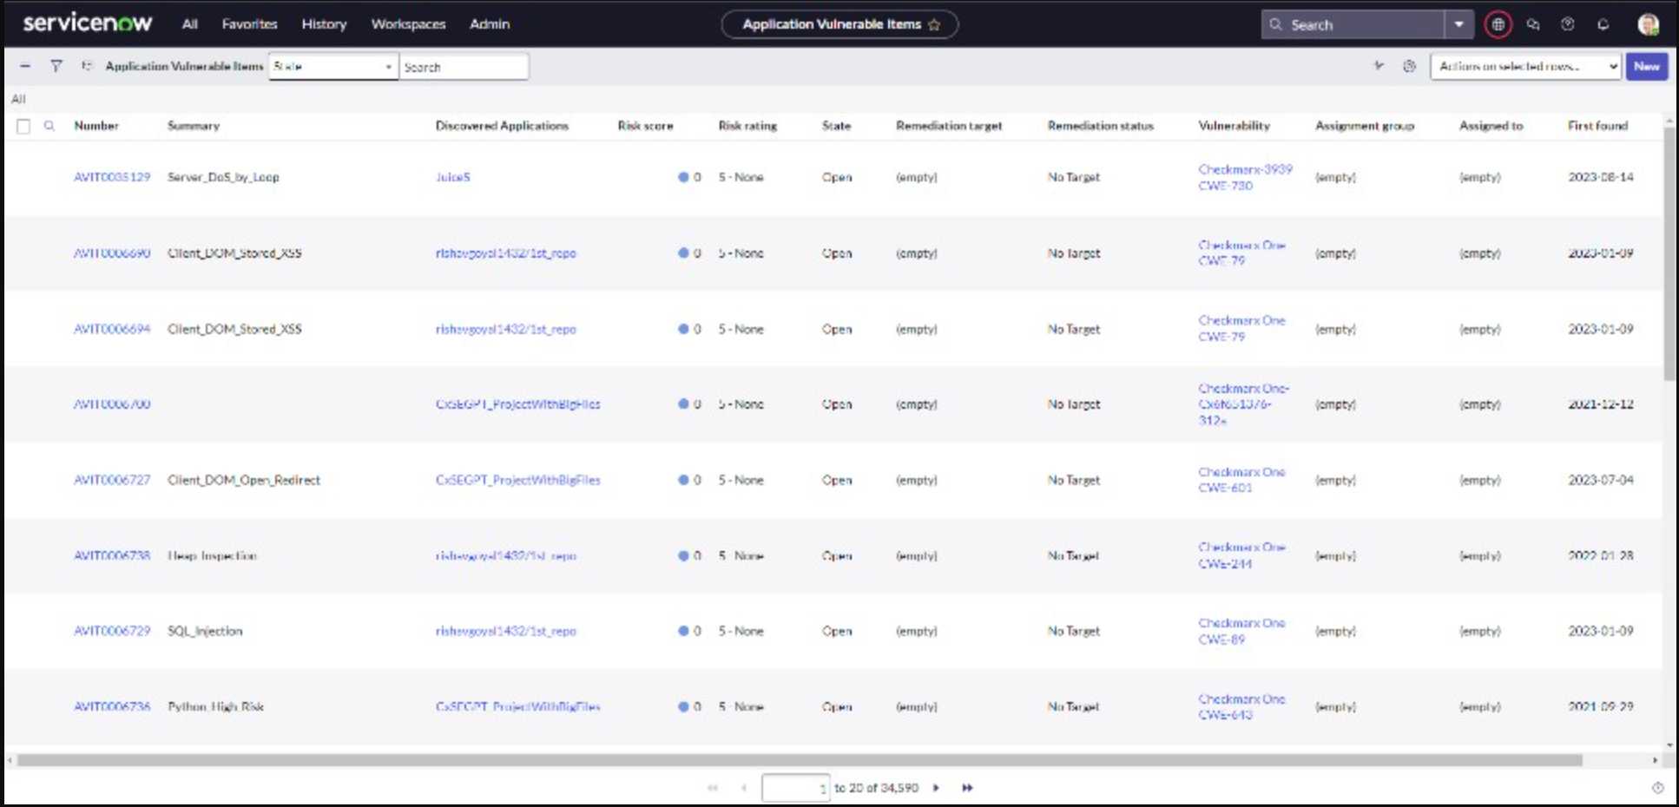Open the Workspaces menu
Screen dimensions: 1679x807
pos(407,24)
